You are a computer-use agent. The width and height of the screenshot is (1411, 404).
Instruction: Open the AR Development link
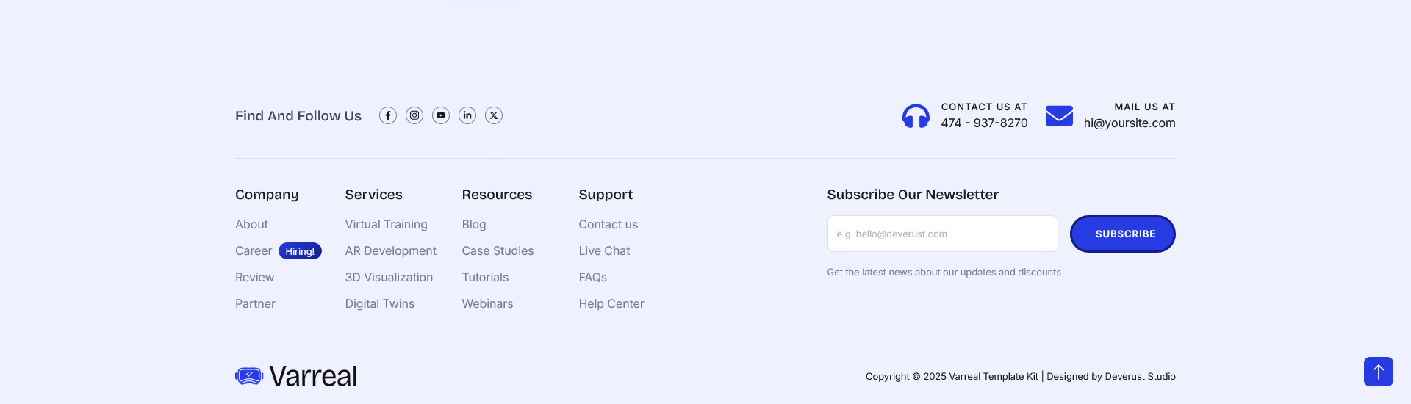pos(390,250)
